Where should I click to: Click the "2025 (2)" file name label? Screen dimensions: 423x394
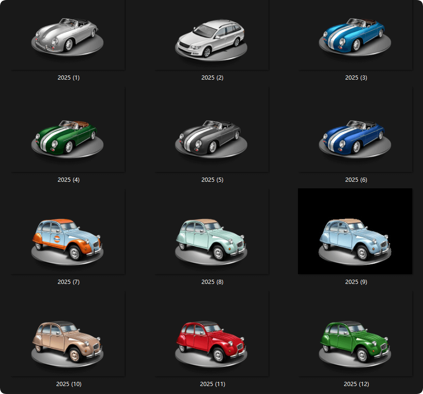click(212, 78)
